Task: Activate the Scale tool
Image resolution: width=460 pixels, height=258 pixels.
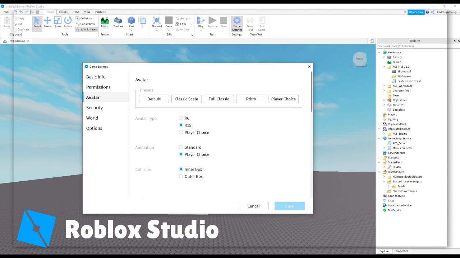Action: 57,22
